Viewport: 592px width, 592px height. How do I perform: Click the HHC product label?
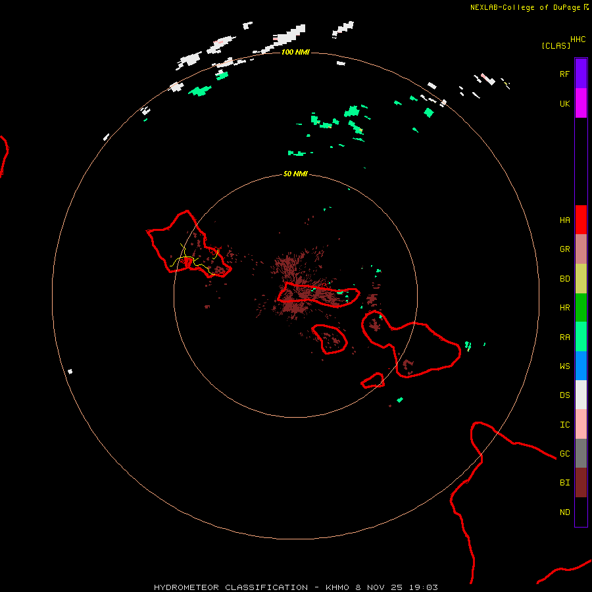578,39
